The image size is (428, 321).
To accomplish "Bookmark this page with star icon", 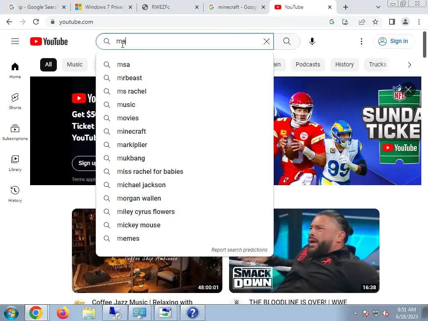I will [375, 22].
